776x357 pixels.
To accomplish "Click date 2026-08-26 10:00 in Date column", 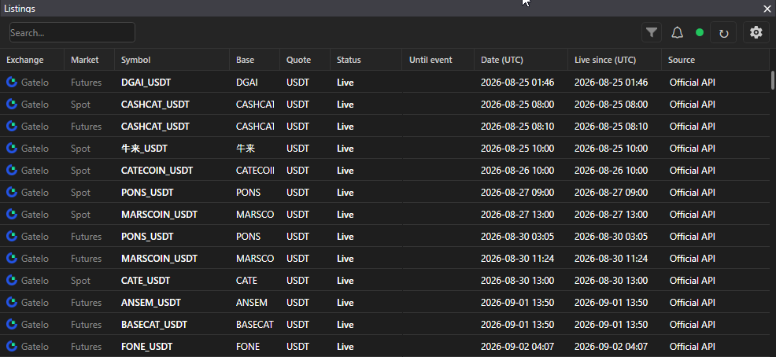I will click(517, 171).
